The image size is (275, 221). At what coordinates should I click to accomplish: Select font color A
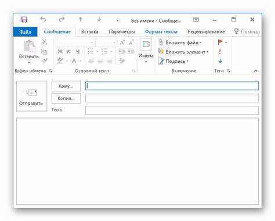(74, 61)
